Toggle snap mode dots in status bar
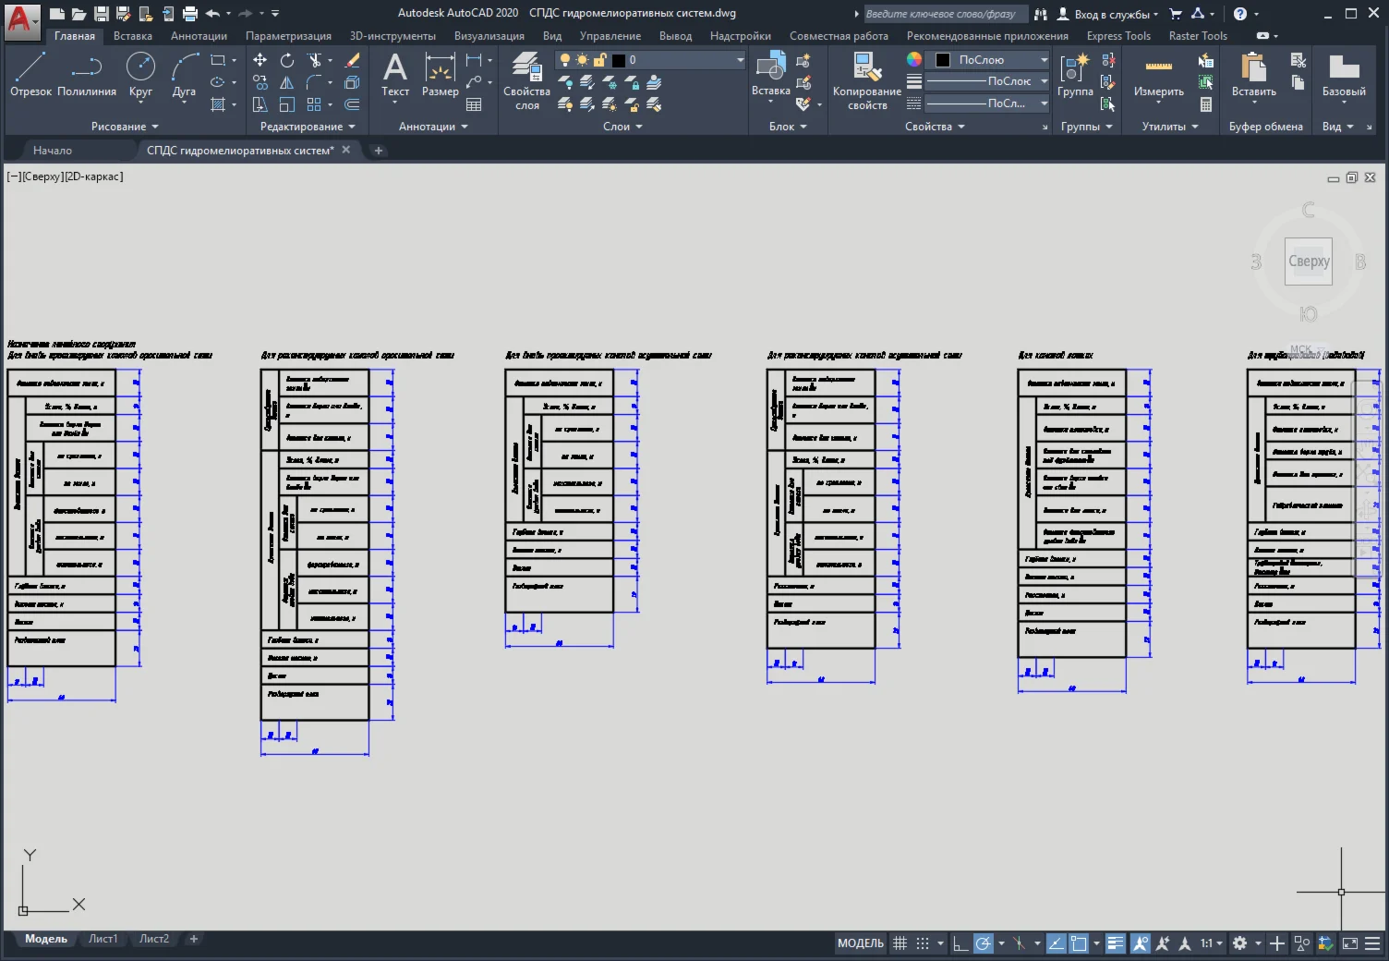The height and width of the screenshot is (961, 1389). pos(923,943)
